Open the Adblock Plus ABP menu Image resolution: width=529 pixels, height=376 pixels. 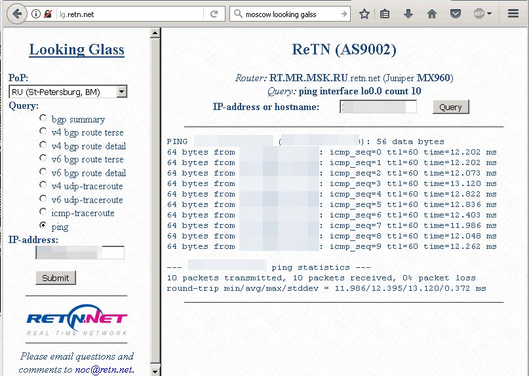tap(482, 14)
